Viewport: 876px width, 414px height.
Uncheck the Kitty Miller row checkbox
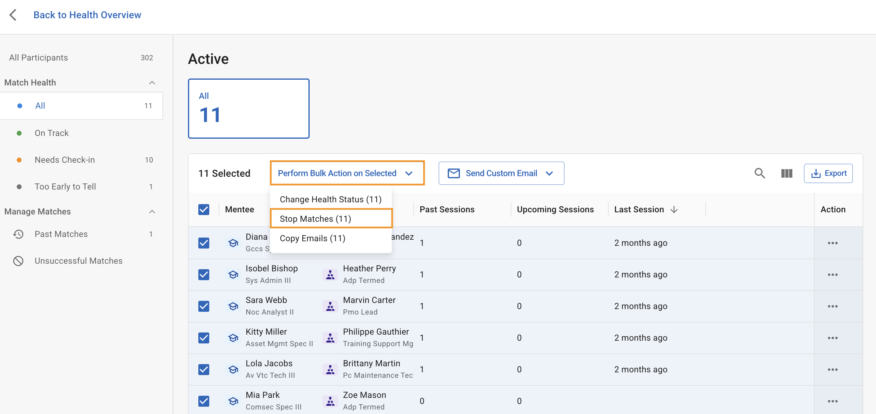click(x=204, y=338)
